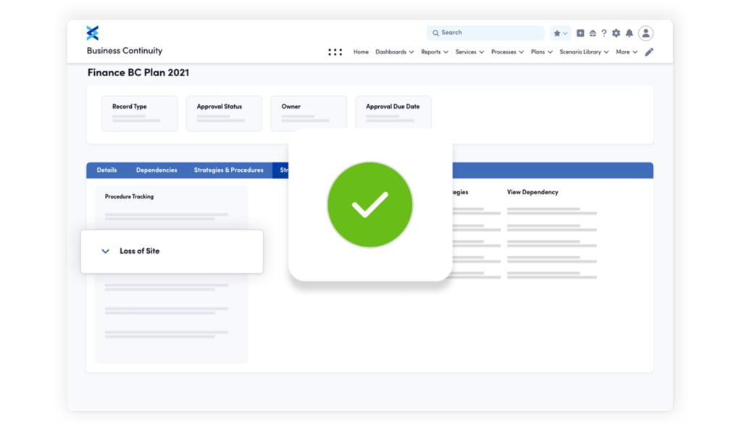This screenshot has width=742, height=427.
Task: Expand the More navigation menu
Action: pos(626,52)
